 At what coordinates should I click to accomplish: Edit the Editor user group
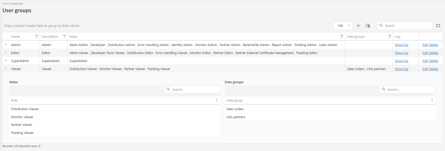425,53
